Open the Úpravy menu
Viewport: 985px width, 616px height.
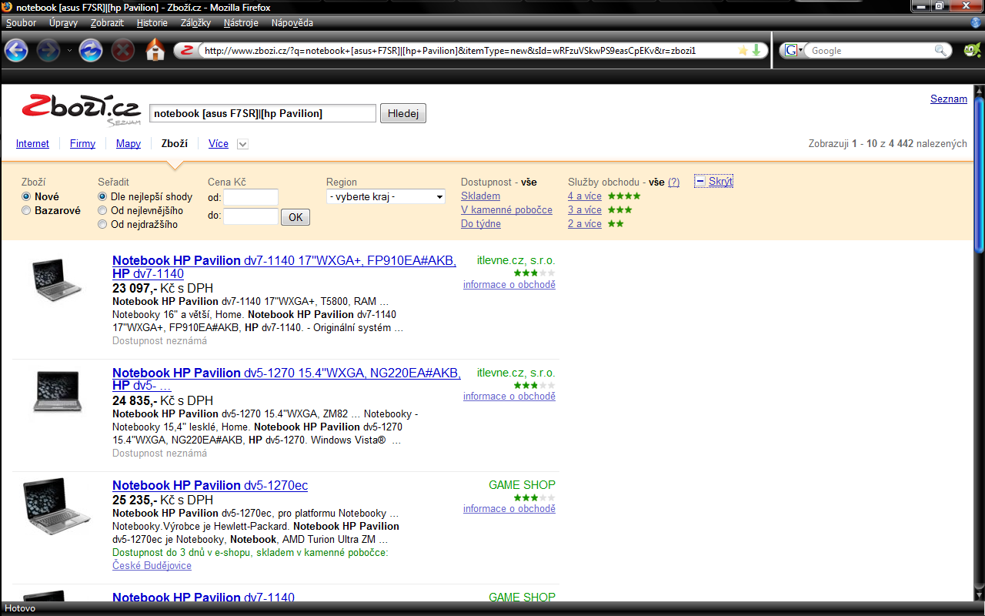click(63, 23)
